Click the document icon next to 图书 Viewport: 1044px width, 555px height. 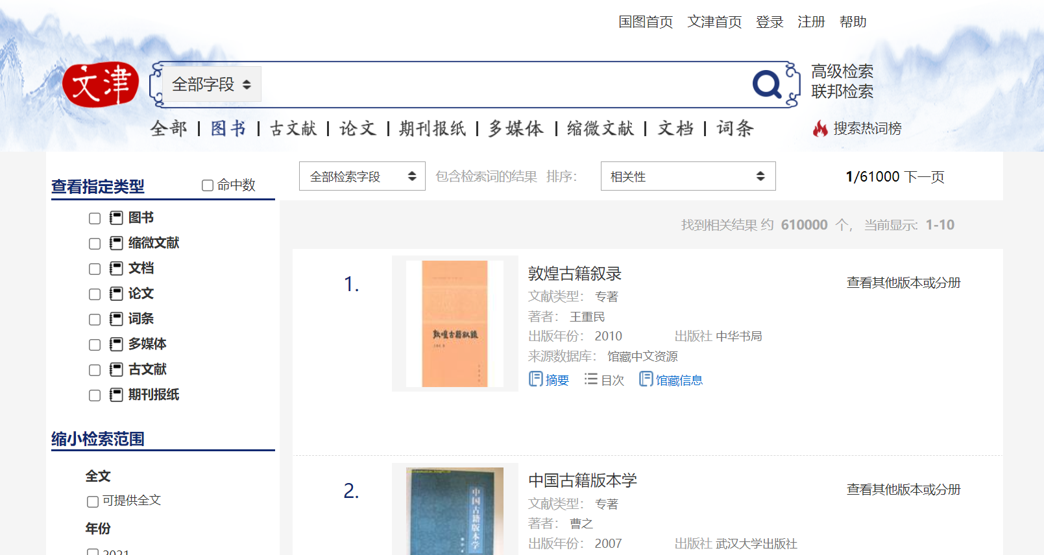(116, 218)
